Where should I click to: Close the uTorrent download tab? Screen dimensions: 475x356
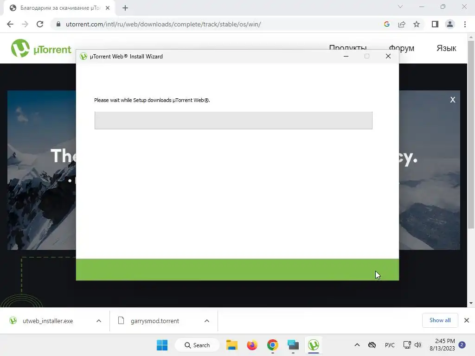[x=108, y=8]
